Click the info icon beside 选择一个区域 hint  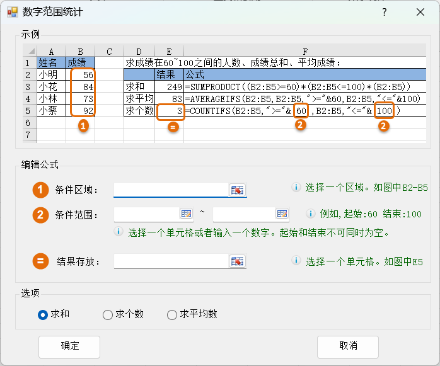(296, 188)
